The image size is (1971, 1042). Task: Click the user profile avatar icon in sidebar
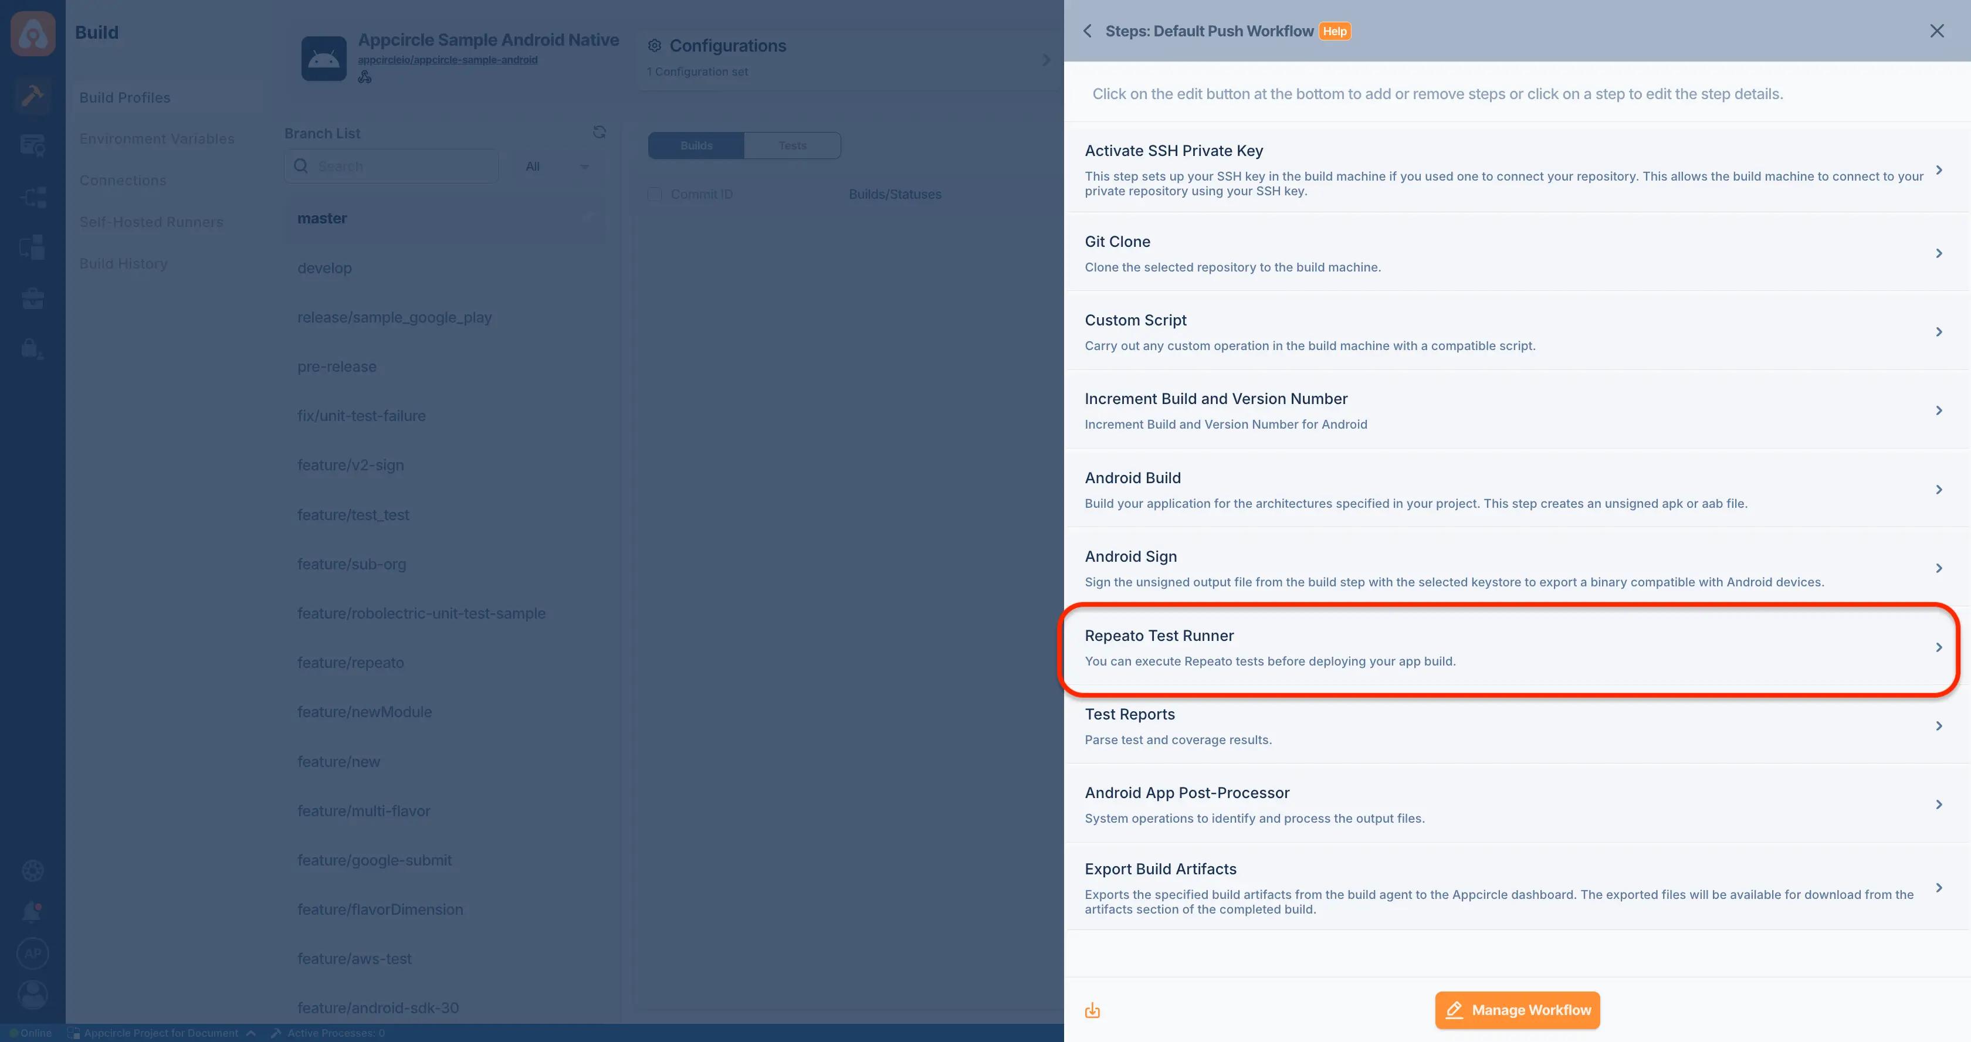32,995
